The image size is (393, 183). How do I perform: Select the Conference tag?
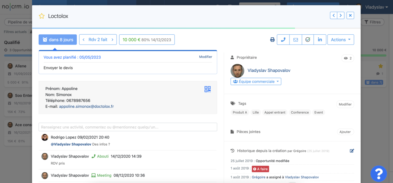click(300, 112)
